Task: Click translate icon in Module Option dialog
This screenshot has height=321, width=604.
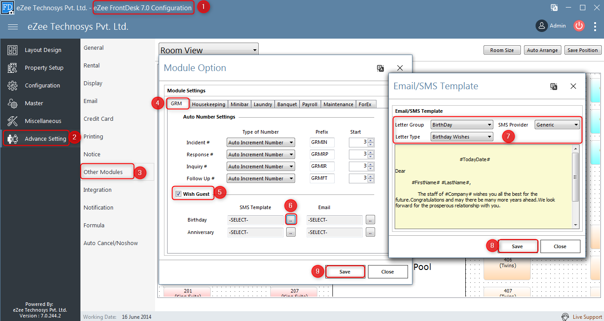Action: pos(380,68)
